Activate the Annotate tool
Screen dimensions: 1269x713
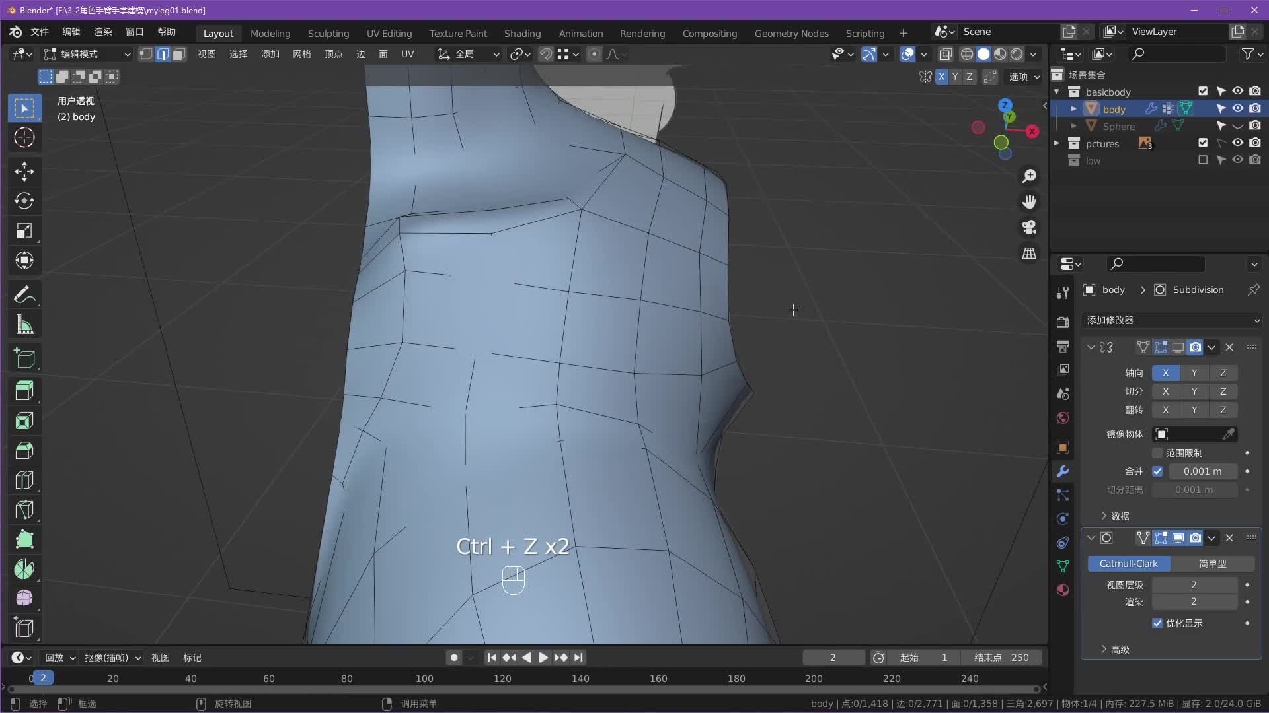[24, 294]
